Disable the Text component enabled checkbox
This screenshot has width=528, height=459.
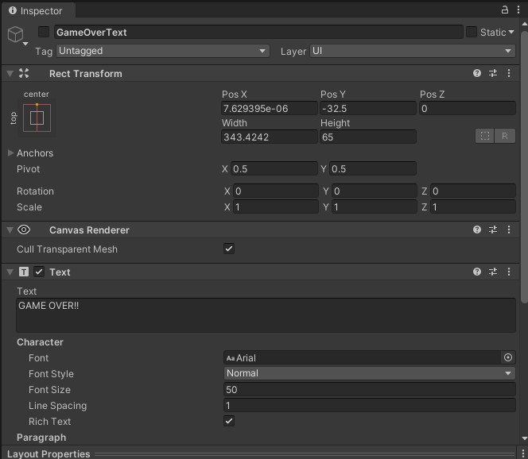[39, 272]
